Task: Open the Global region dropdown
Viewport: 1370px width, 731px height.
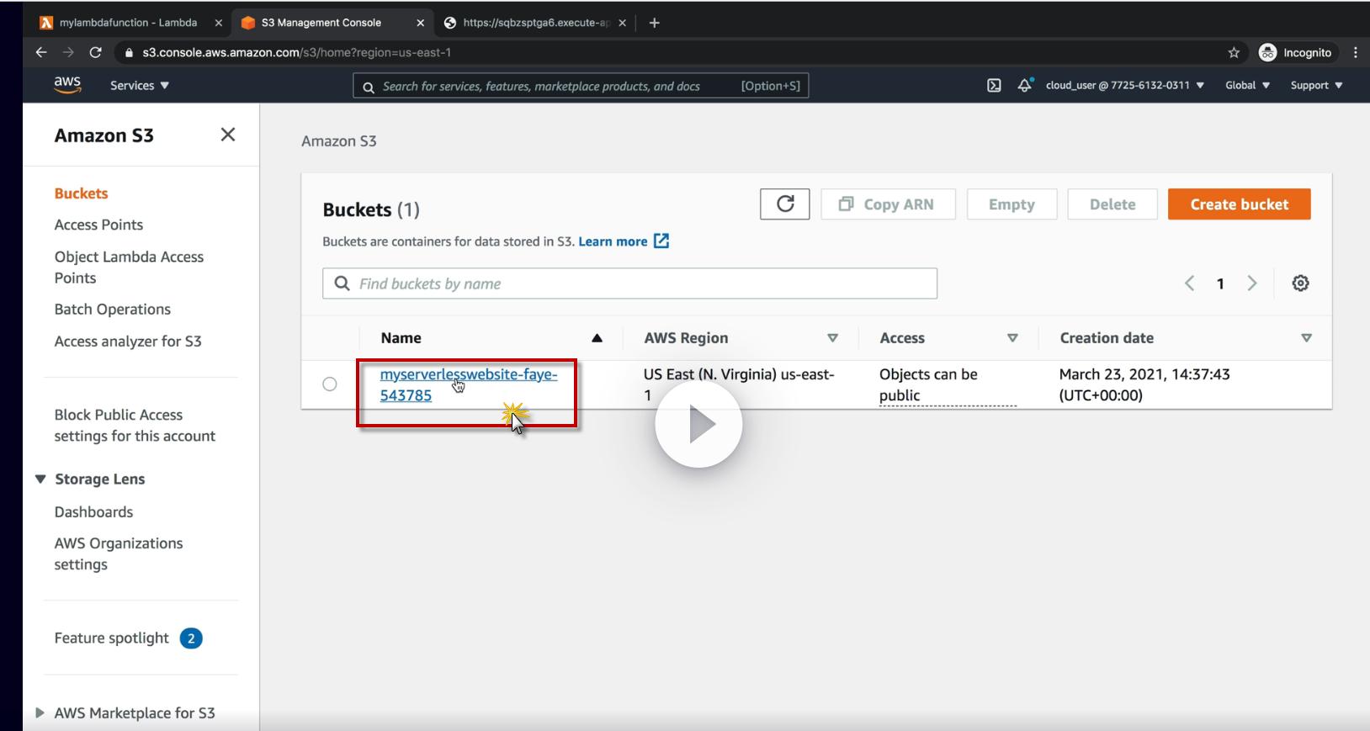Action: 1247,85
